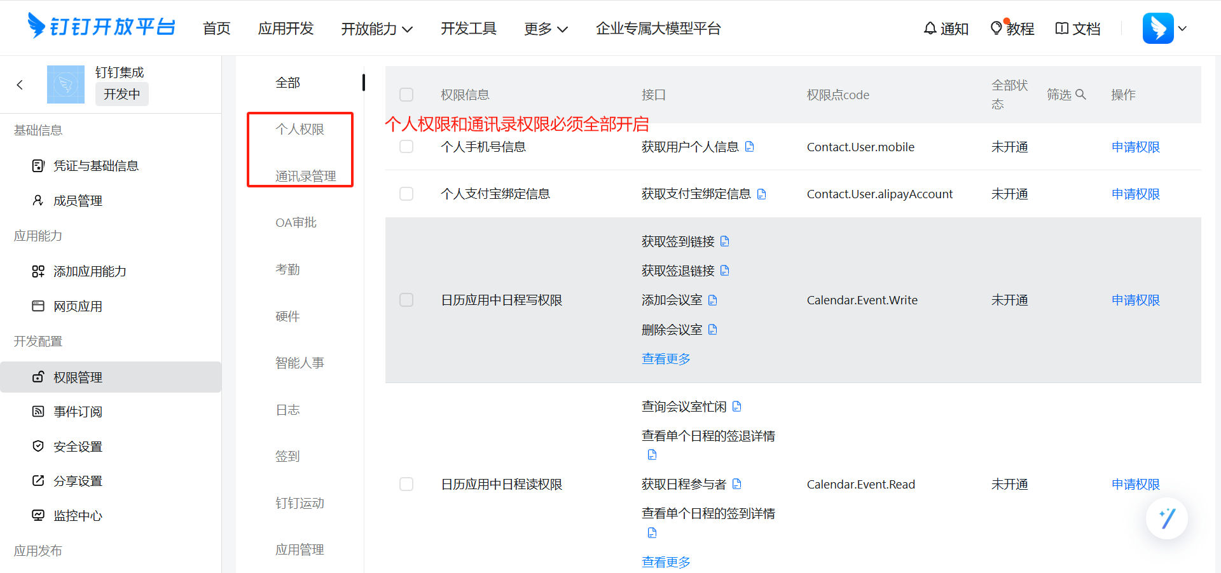Open the 全部状态 filter header
Image resolution: width=1221 pixels, height=573 pixels.
tap(1010, 95)
